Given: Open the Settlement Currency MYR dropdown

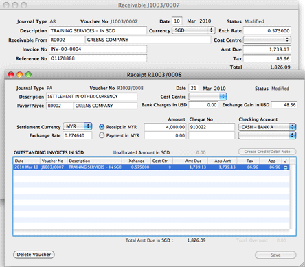Looking at the screenshot, I should point(78,126).
